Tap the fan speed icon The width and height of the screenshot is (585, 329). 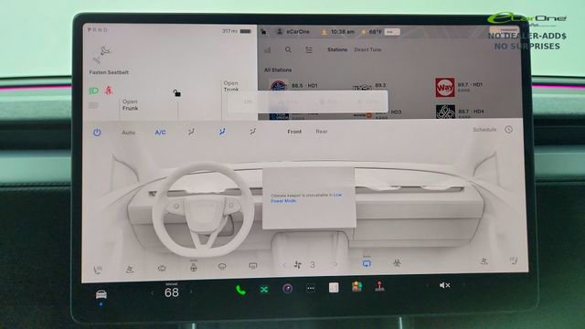pyautogui.click(x=298, y=265)
